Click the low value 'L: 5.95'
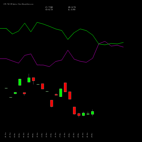Image resolution: width=142 pixels, height=142 pixels. (x=72, y=10)
